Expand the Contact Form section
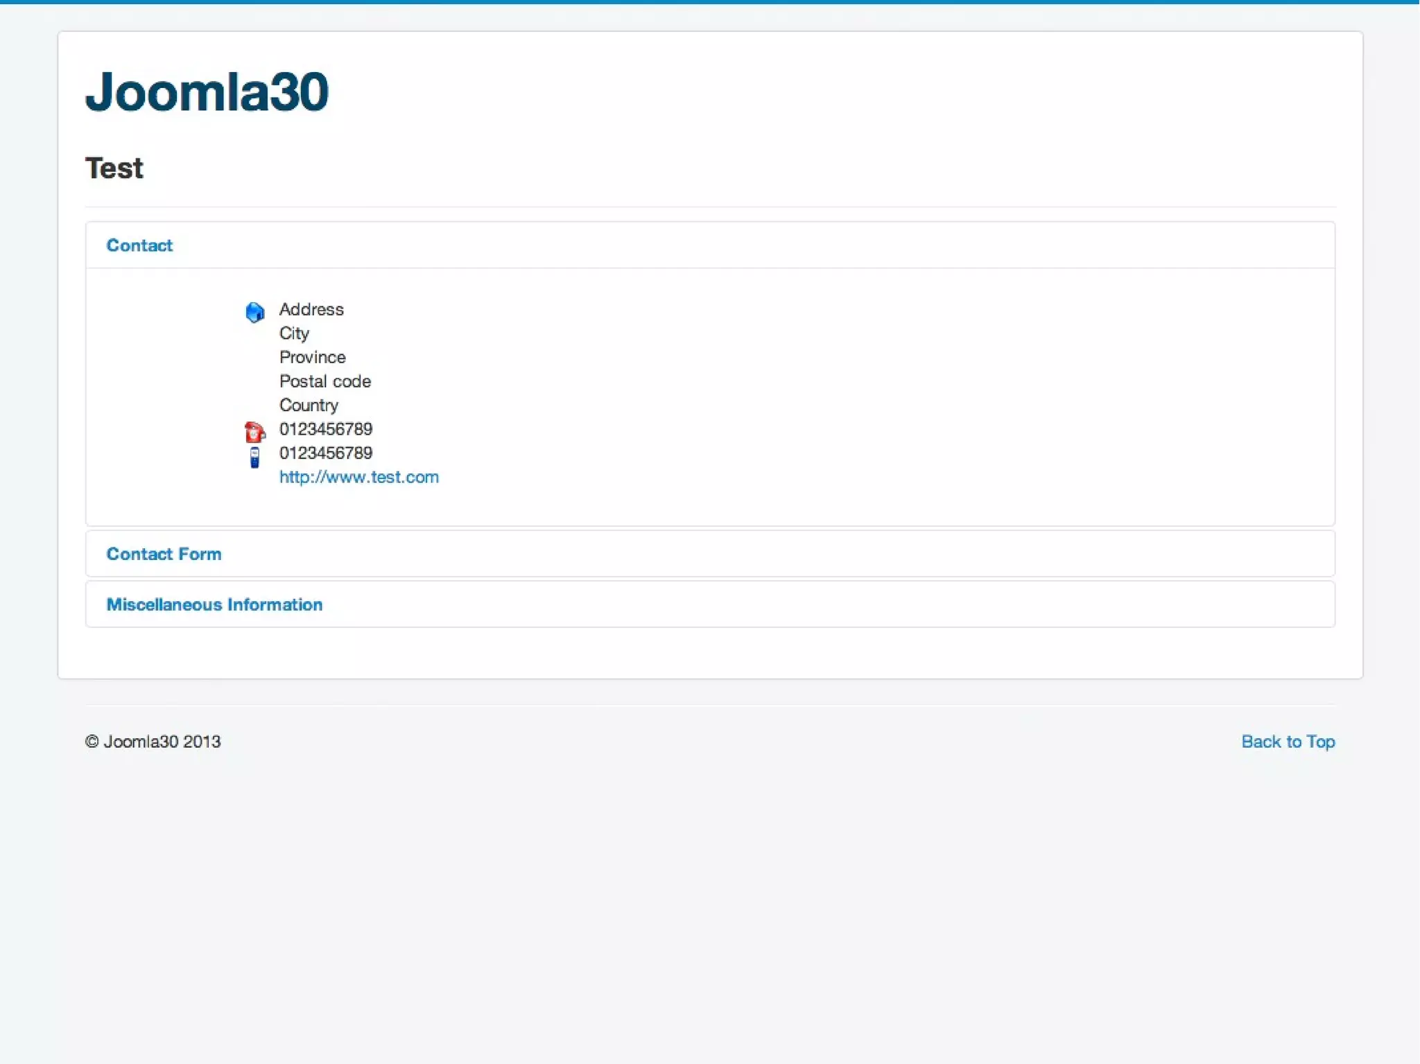1420x1064 pixels. (164, 554)
